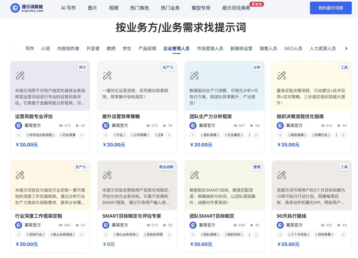Click 更省钱 red badge
The width and height of the screenshot is (358, 258).
click(x=256, y=4)
